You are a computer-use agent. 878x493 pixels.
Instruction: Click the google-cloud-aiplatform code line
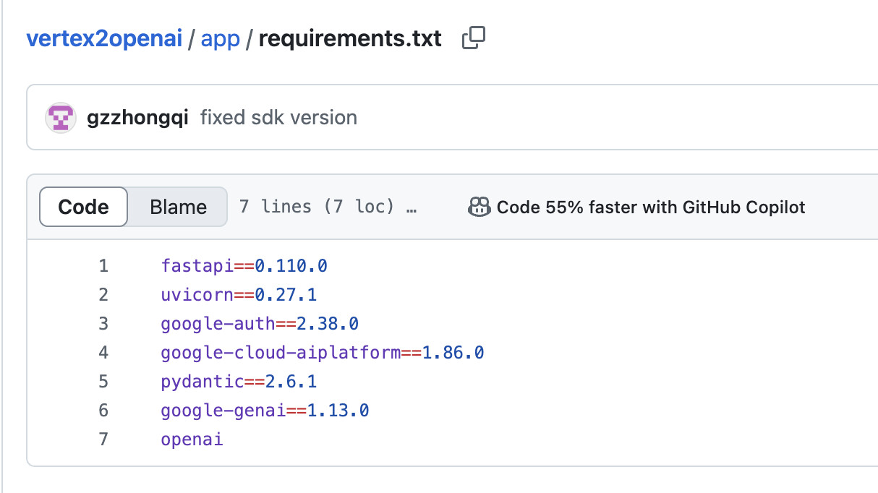(322, 353)
